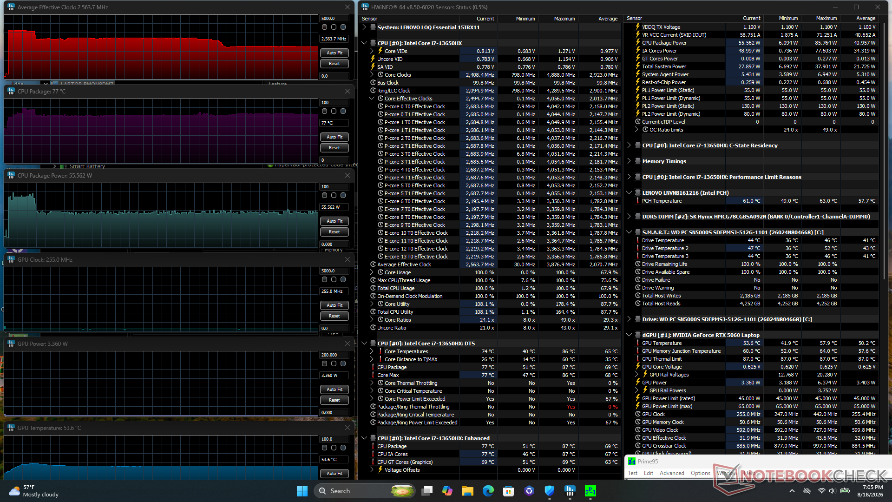Select the 'PL1 Power Limit (Static)' row

pyautogui.click(x=751, y=90)
